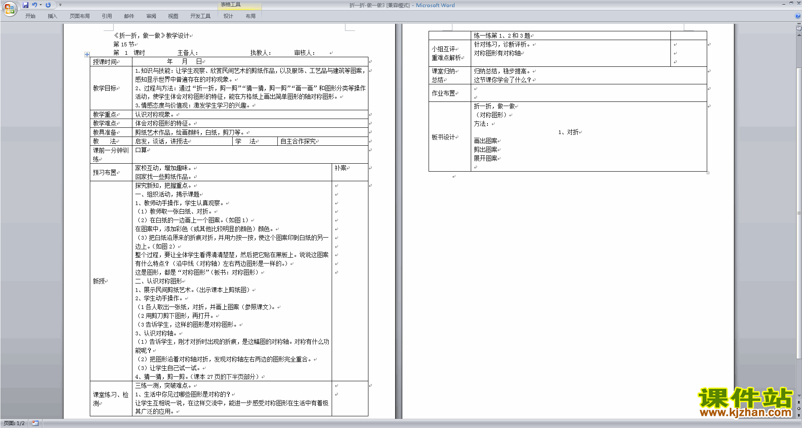Click the previous page double-arrow button
Viewport: 802px width, 428px height.
799,403
